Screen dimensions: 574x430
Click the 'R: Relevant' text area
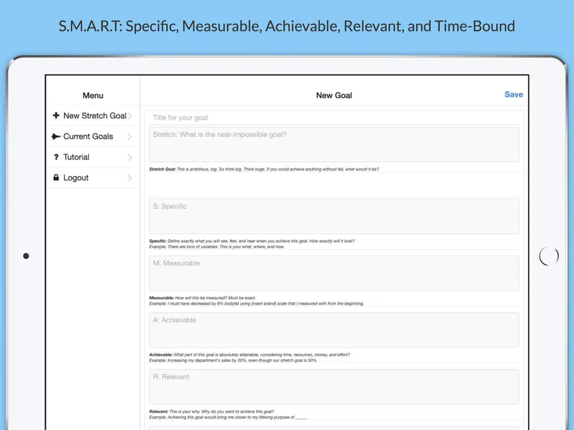click(334, 387)
